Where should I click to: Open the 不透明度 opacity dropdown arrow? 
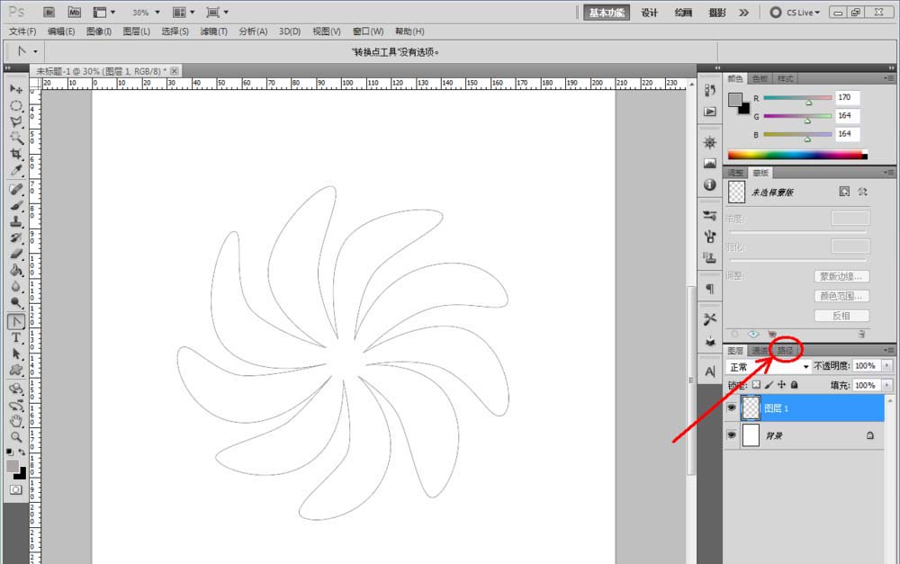pyautogui.click(x=887, y=365)
